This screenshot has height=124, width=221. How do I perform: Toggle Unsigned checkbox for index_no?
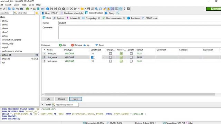(110, 54)
